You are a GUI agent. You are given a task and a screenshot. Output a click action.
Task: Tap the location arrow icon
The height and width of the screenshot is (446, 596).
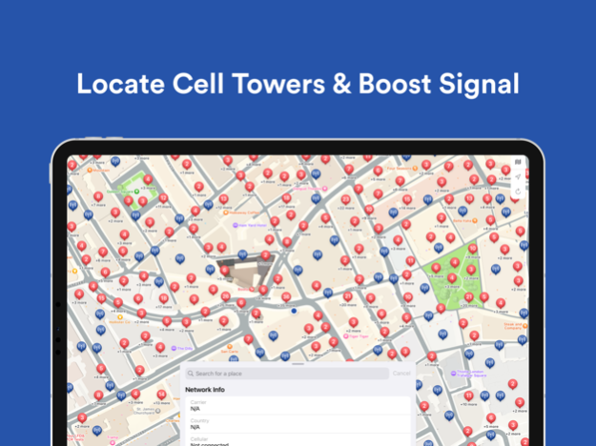coord(518,176)
